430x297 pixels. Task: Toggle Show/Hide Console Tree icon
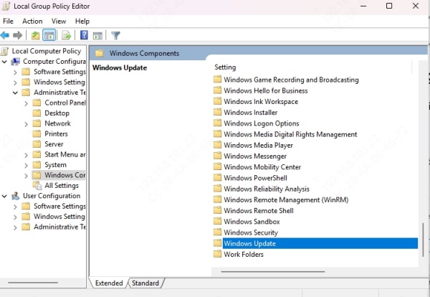[x=49, y=35]
